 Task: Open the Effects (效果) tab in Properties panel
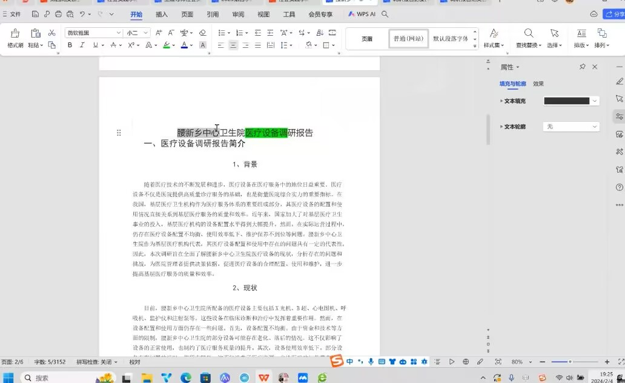538,84
